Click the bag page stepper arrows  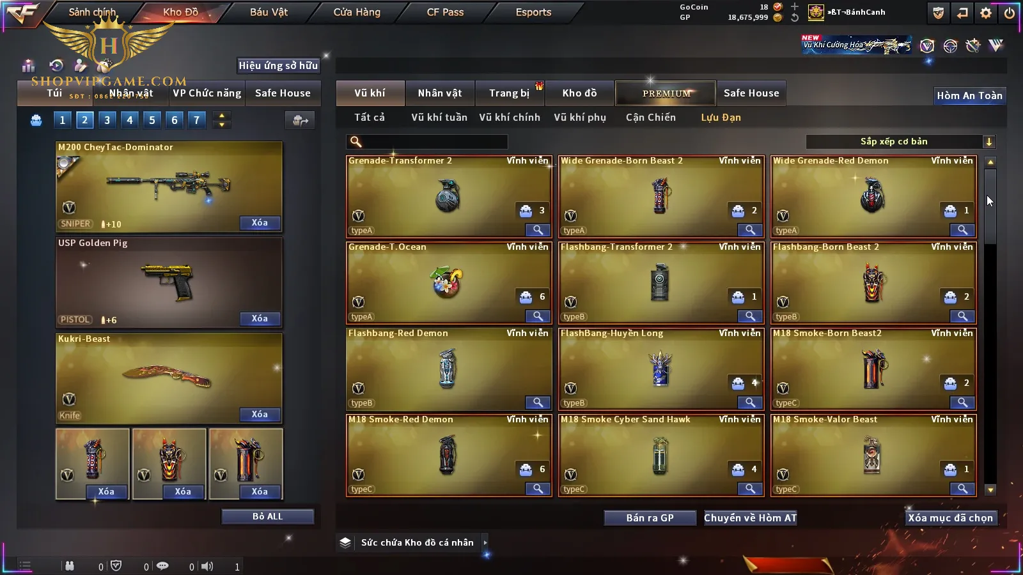point(222,120)
